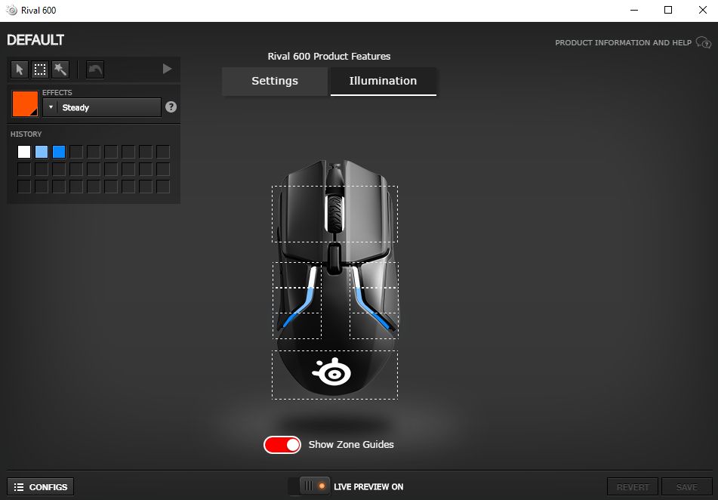The width and height of the screenshot is (718, 500).
Task: Click the Rival 600 app title icon
Action: (x=12, y=10)
